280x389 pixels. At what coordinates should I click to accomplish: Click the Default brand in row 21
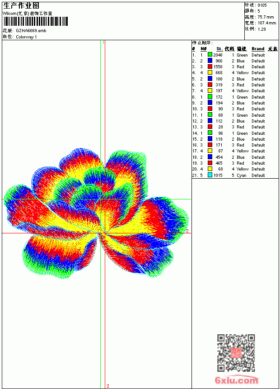(258, 176)
